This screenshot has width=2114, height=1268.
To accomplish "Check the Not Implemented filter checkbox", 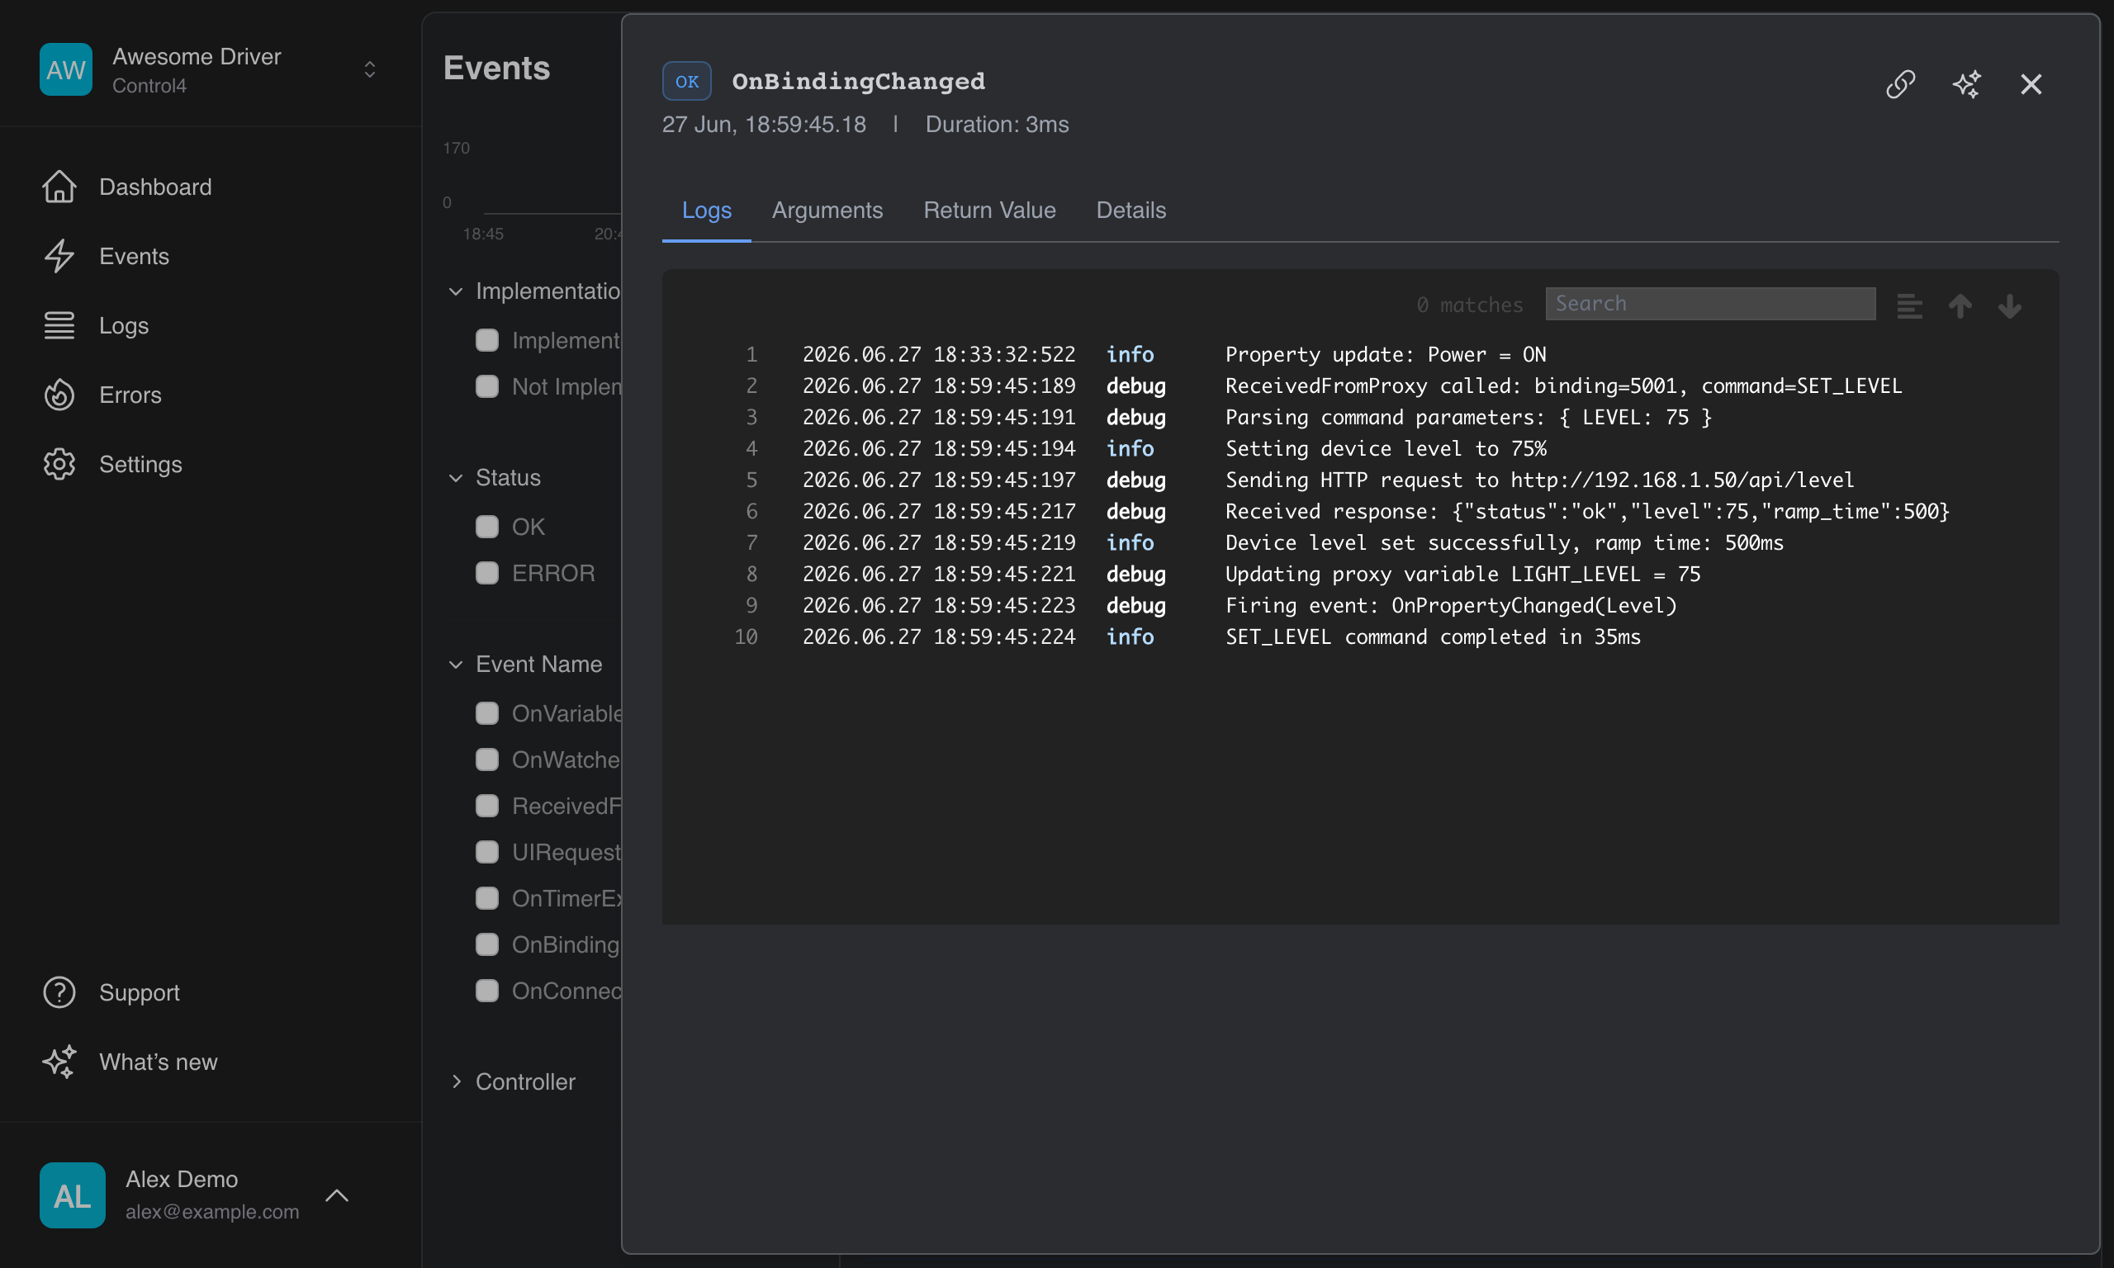I will click(x=487, y=386).
